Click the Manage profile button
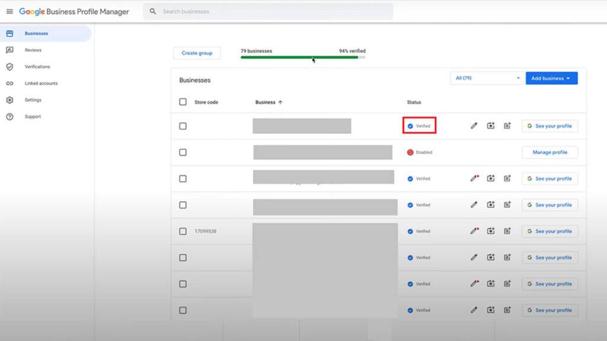The width and height of the screenshot is (607, 341). click(x=550, y=152)
